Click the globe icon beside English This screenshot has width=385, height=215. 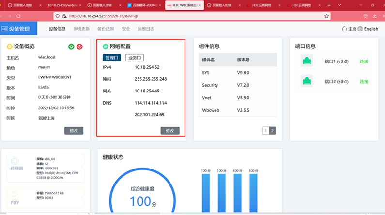[360, 29]
